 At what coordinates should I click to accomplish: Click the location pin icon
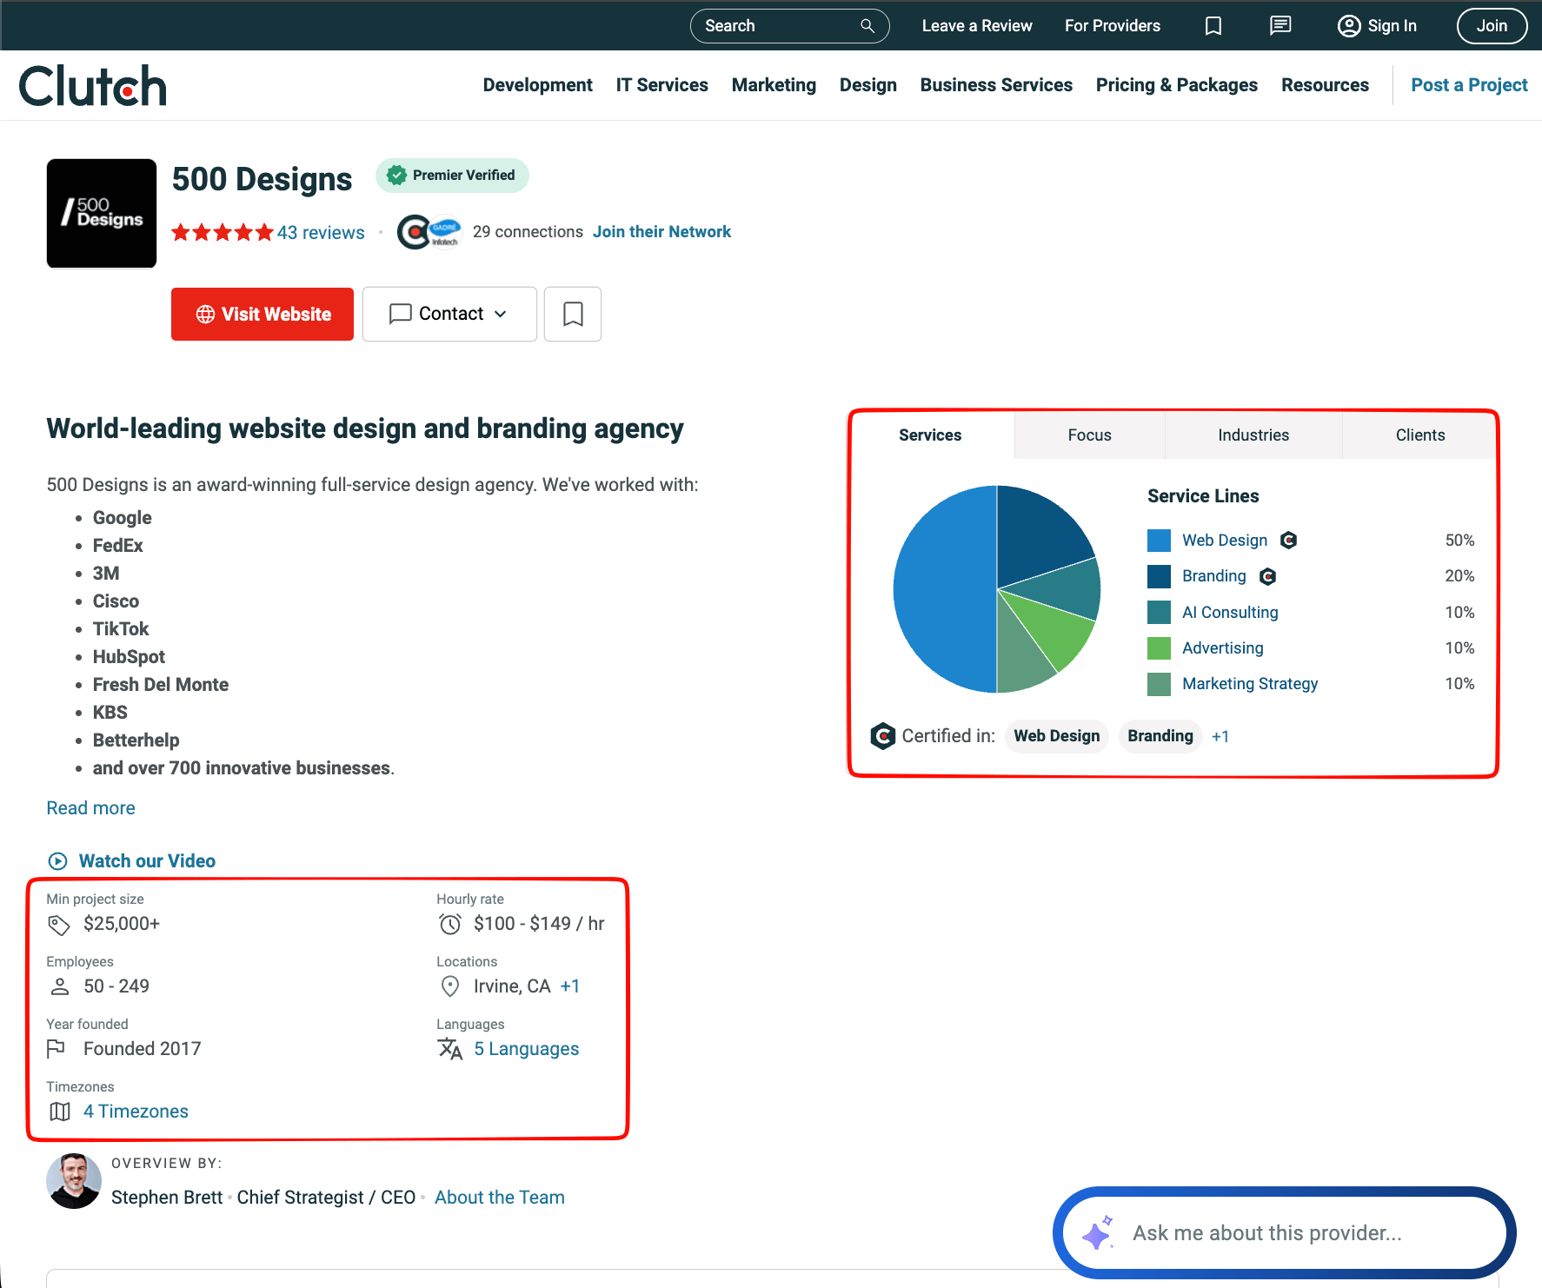450,986
